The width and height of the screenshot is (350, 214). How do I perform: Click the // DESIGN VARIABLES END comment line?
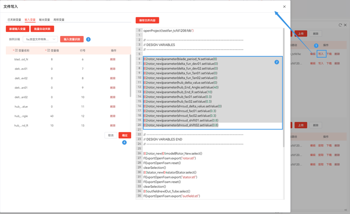163,139
